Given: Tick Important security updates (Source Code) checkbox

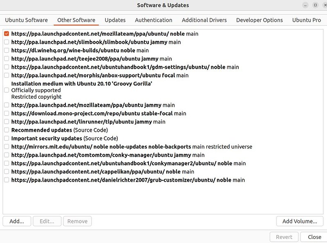Looking at the screenshot, I should coord(7,138).
